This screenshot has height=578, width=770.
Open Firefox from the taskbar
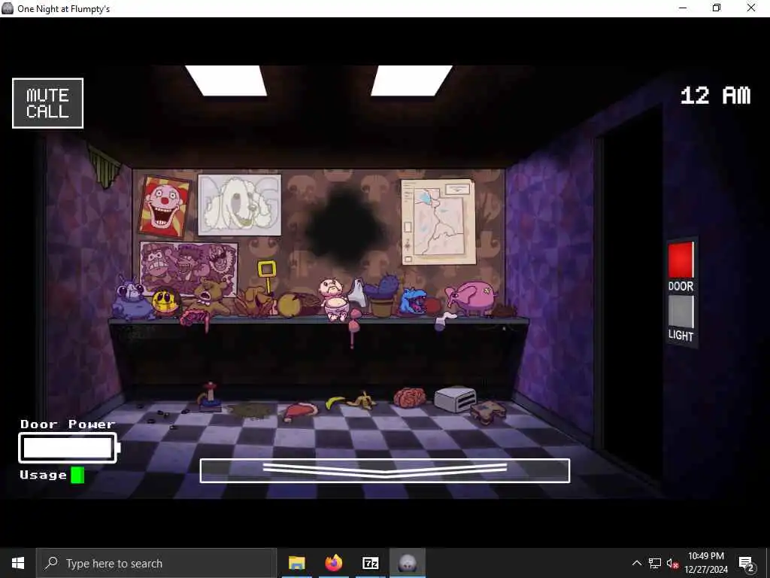[333, 563]
